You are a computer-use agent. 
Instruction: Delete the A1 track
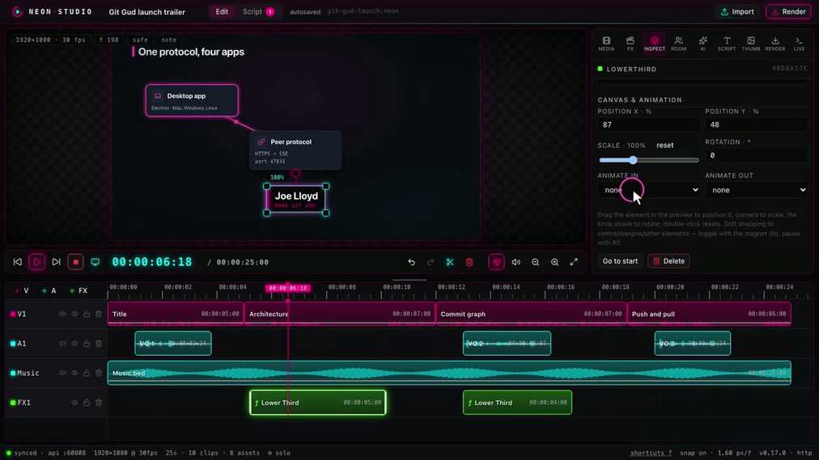[x=99, y=344]
